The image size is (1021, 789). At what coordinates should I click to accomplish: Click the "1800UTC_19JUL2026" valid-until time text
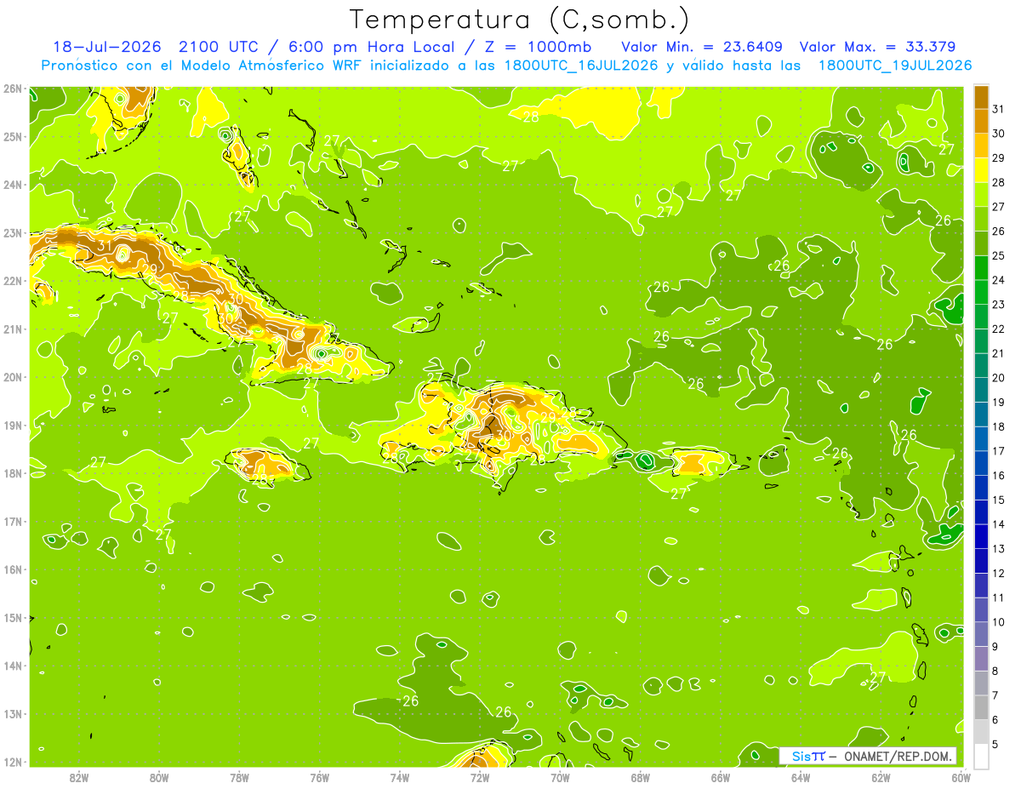point(895,66)
